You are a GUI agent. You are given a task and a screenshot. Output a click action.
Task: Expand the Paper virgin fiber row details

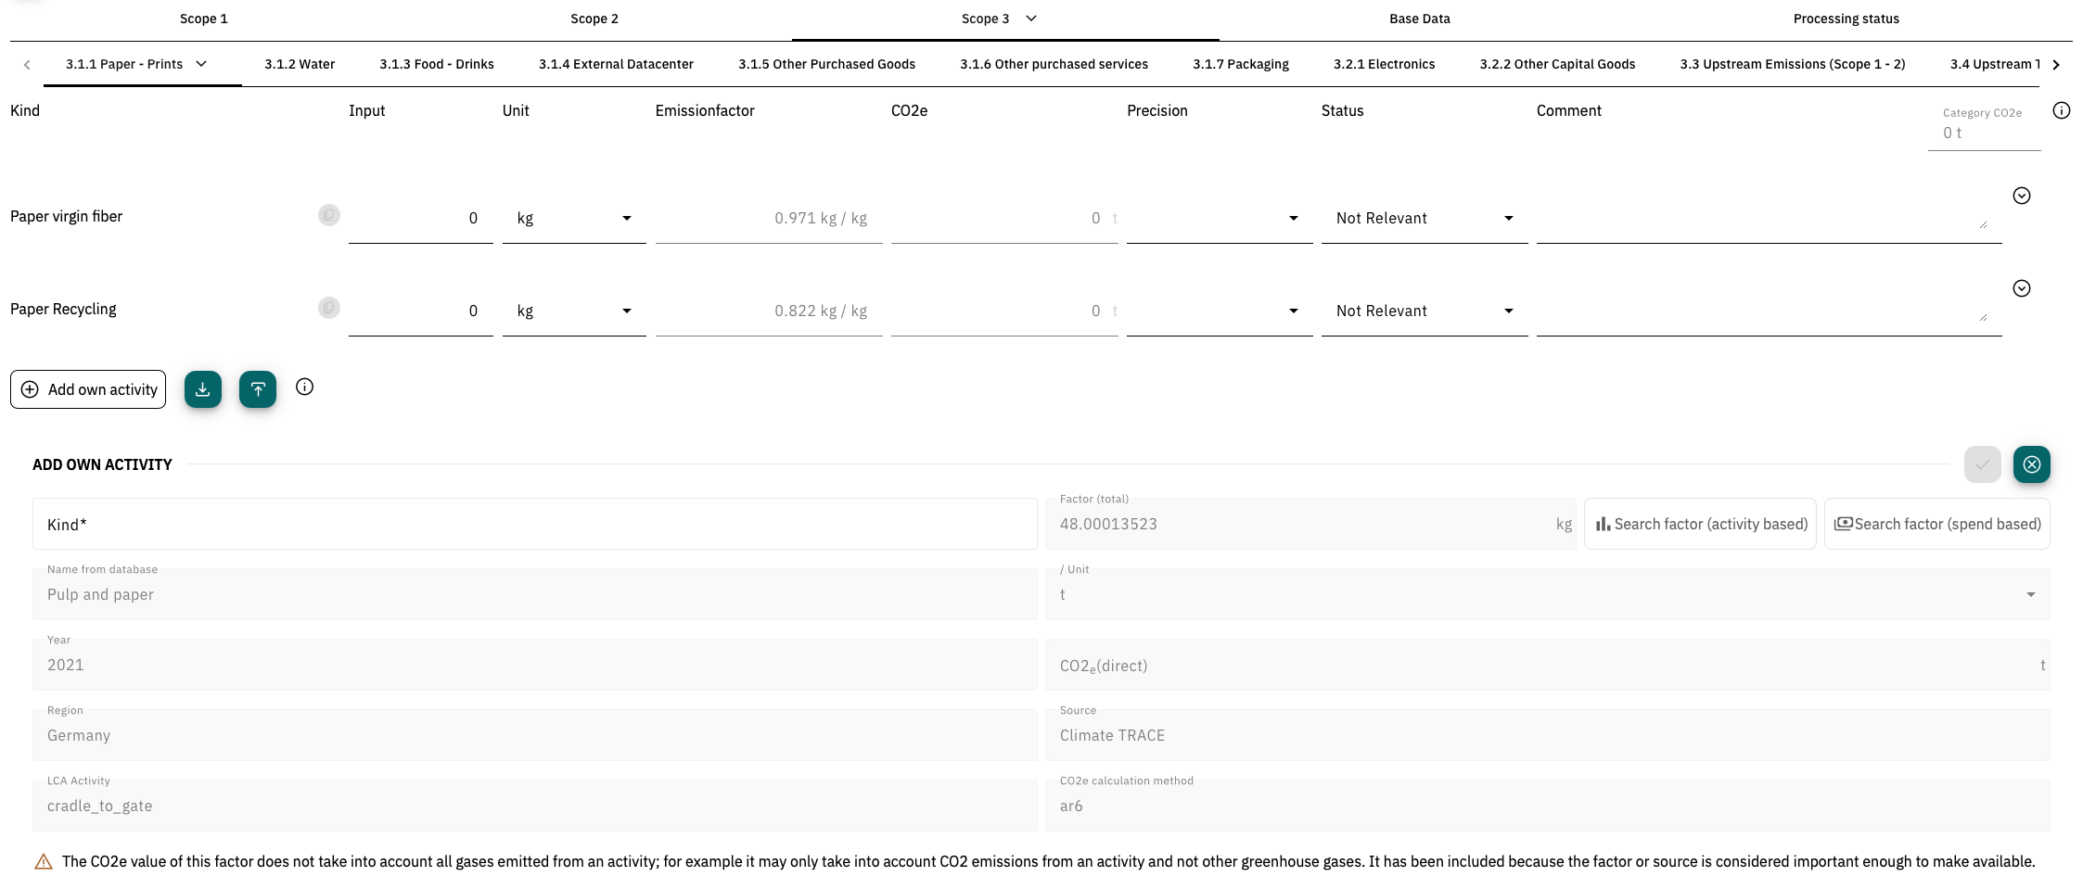click(x=2022, y=196)
